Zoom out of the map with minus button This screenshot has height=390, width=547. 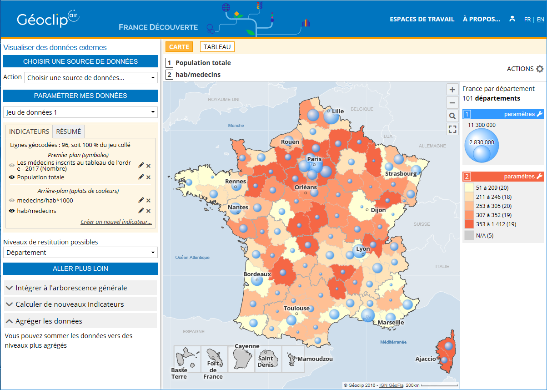[452, 103]
